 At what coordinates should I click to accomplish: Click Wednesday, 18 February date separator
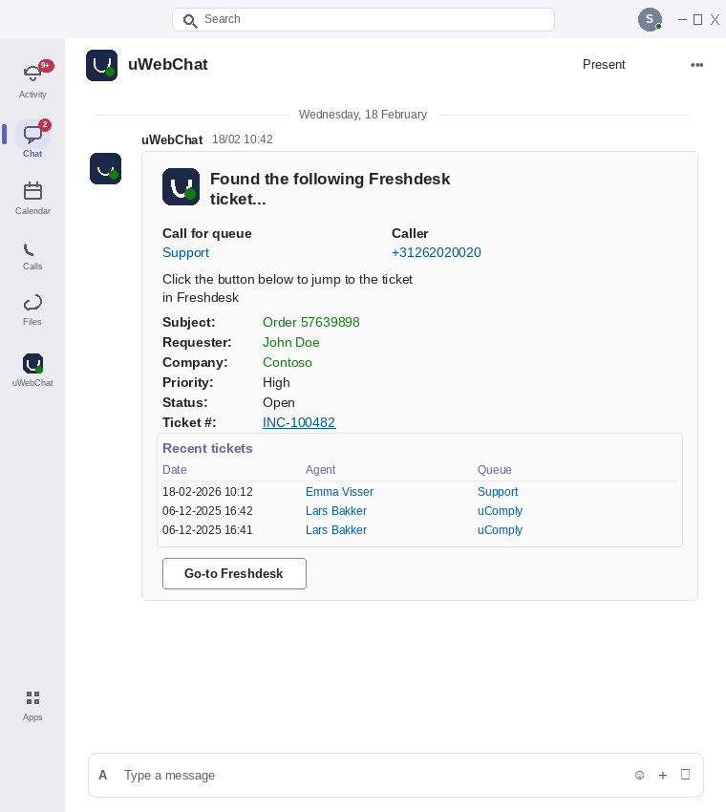pyautogui.click(x=363, y=115)
